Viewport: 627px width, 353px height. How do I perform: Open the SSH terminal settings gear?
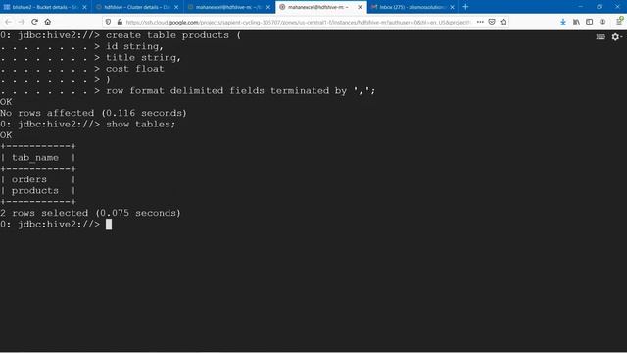[616, 37]
